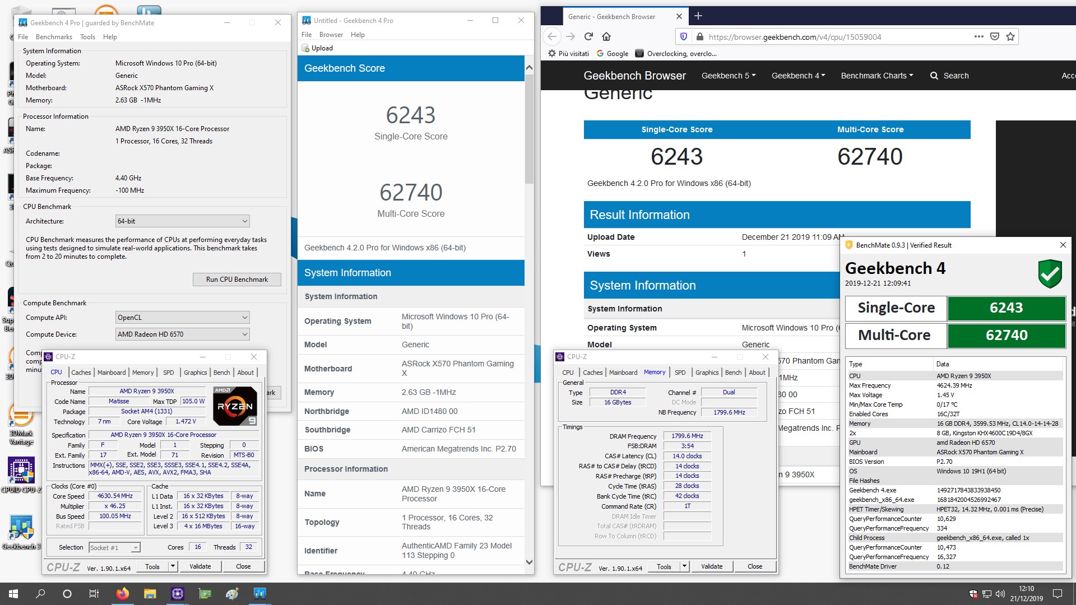Click the volume speaker tray icon
The height and width of the screenshot is (605, 1076).
coord(1001,594)
